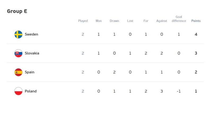The width and height of the screenshot is (212, 113).
Task: Select the Against column header
Action: [162, 21]
